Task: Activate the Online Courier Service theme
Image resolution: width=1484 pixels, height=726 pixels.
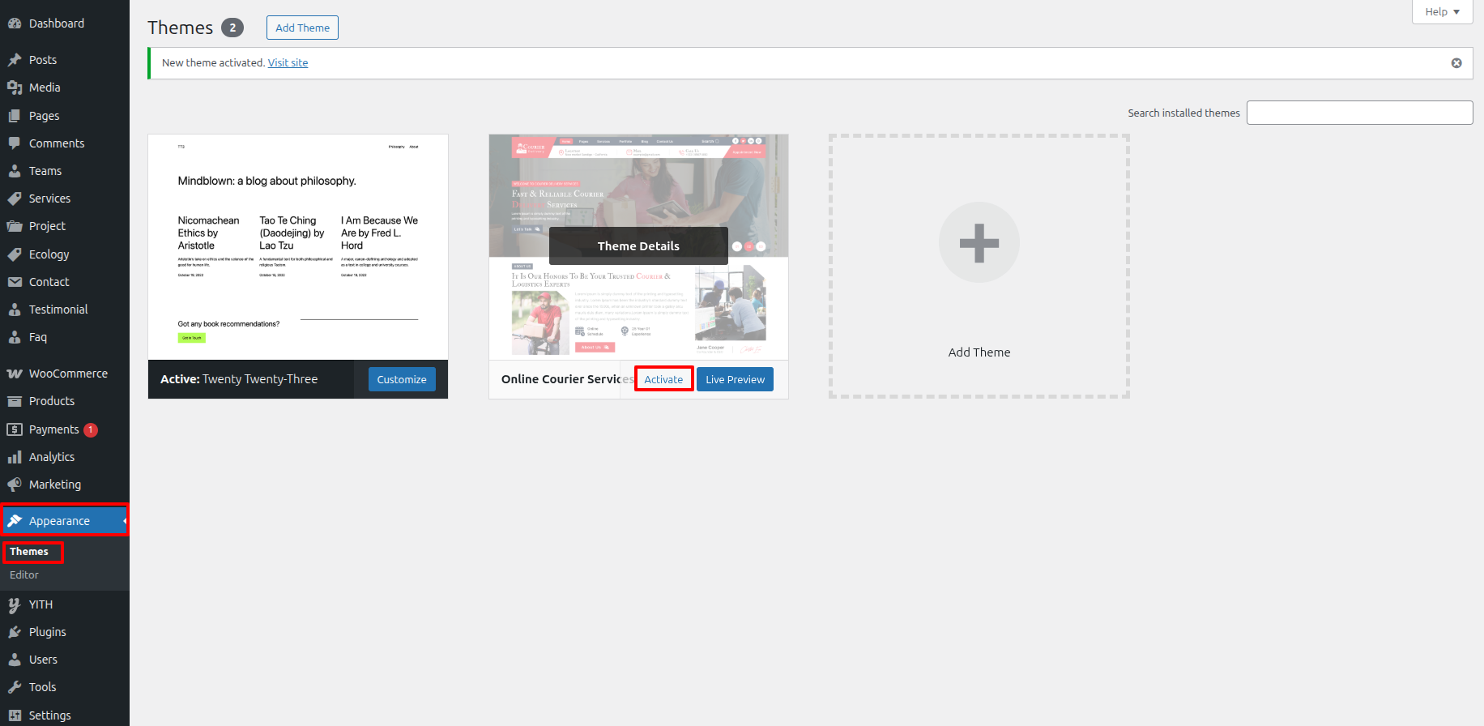Action: (663, 379)
